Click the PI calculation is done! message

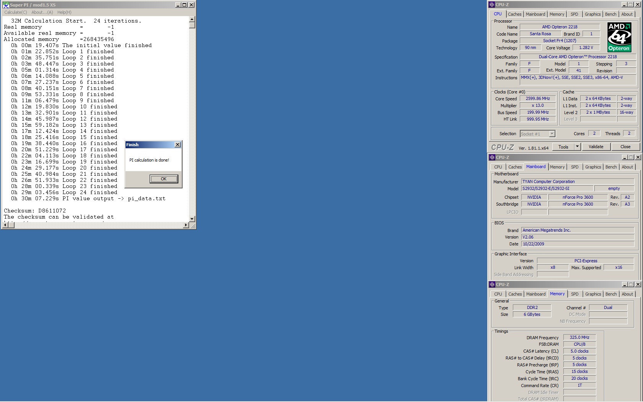point(149,160)
